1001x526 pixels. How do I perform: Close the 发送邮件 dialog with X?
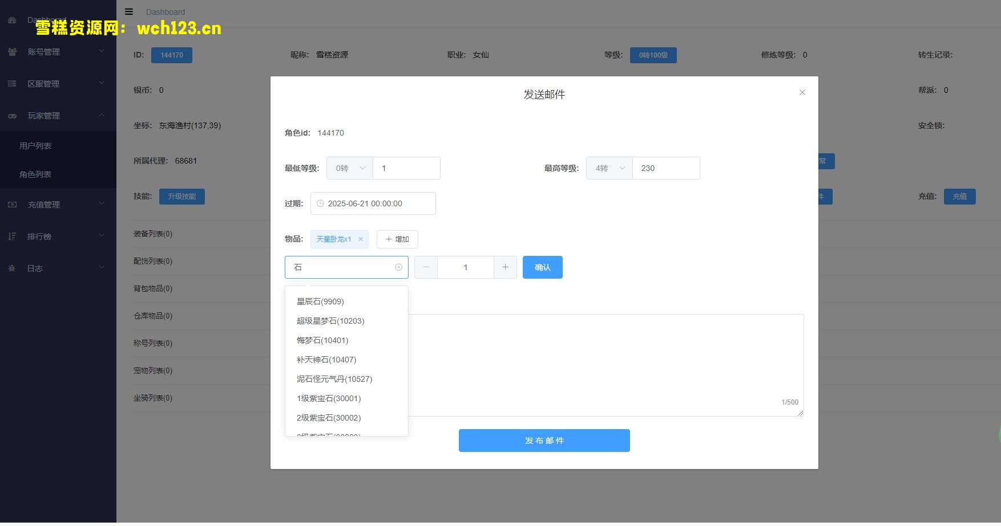(802, 92)
